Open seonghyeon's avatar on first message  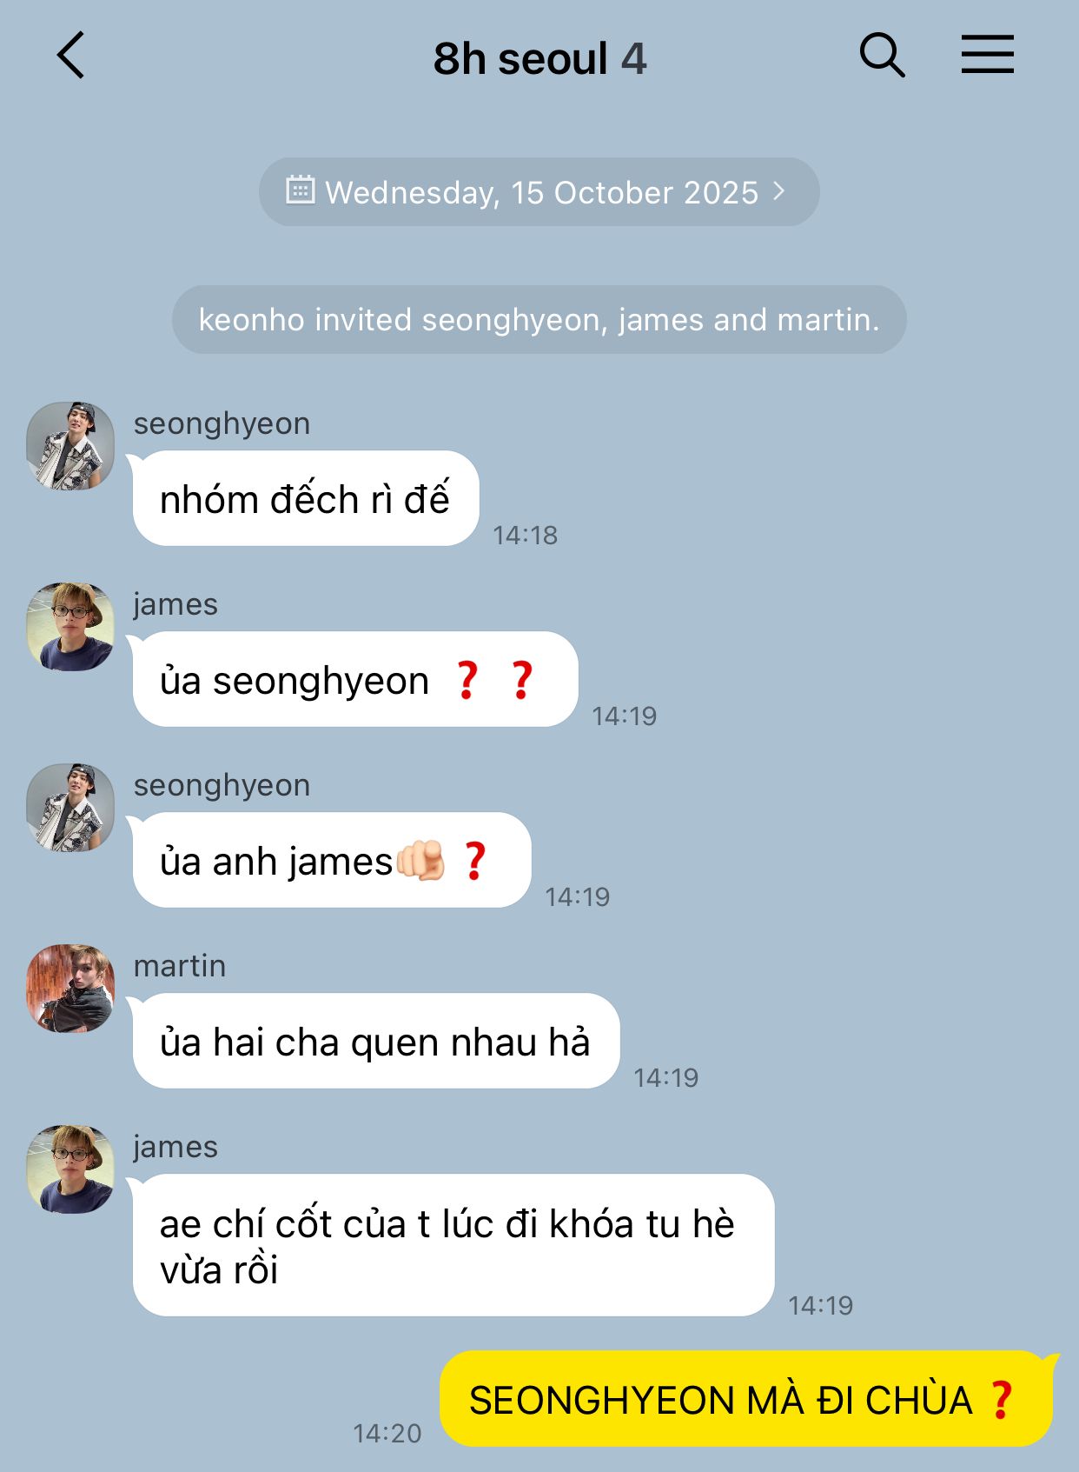(70, 446)
